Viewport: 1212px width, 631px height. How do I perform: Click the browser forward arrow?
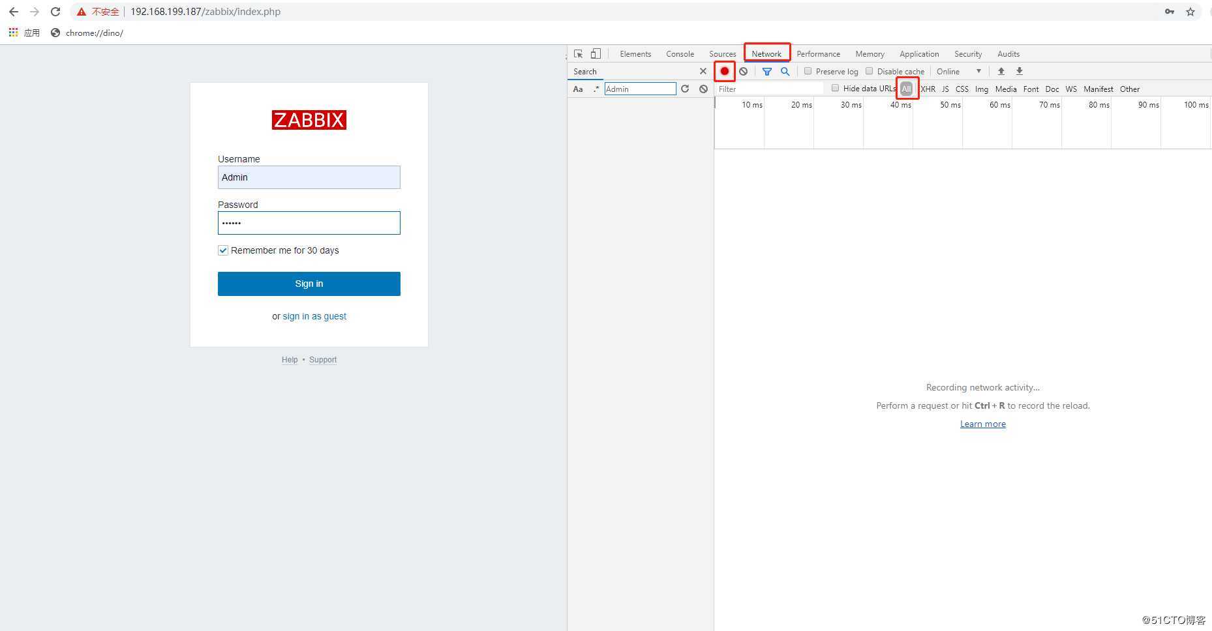click(35, 12)
